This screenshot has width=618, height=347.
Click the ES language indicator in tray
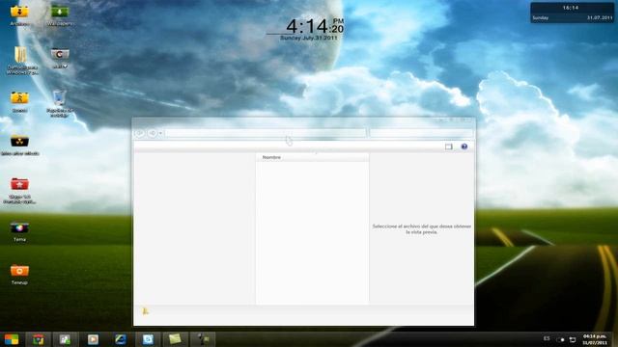click(547, 338)
